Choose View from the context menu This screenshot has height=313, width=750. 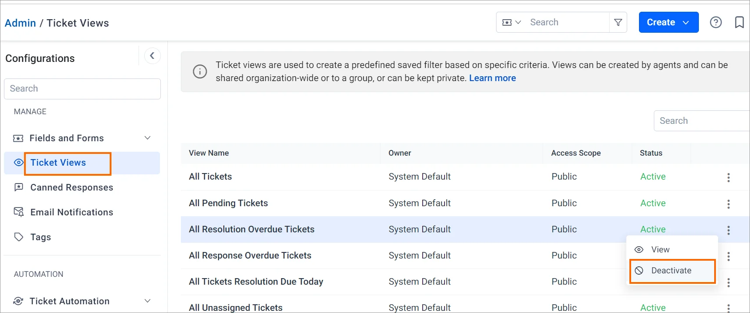[x=660, y=249]
